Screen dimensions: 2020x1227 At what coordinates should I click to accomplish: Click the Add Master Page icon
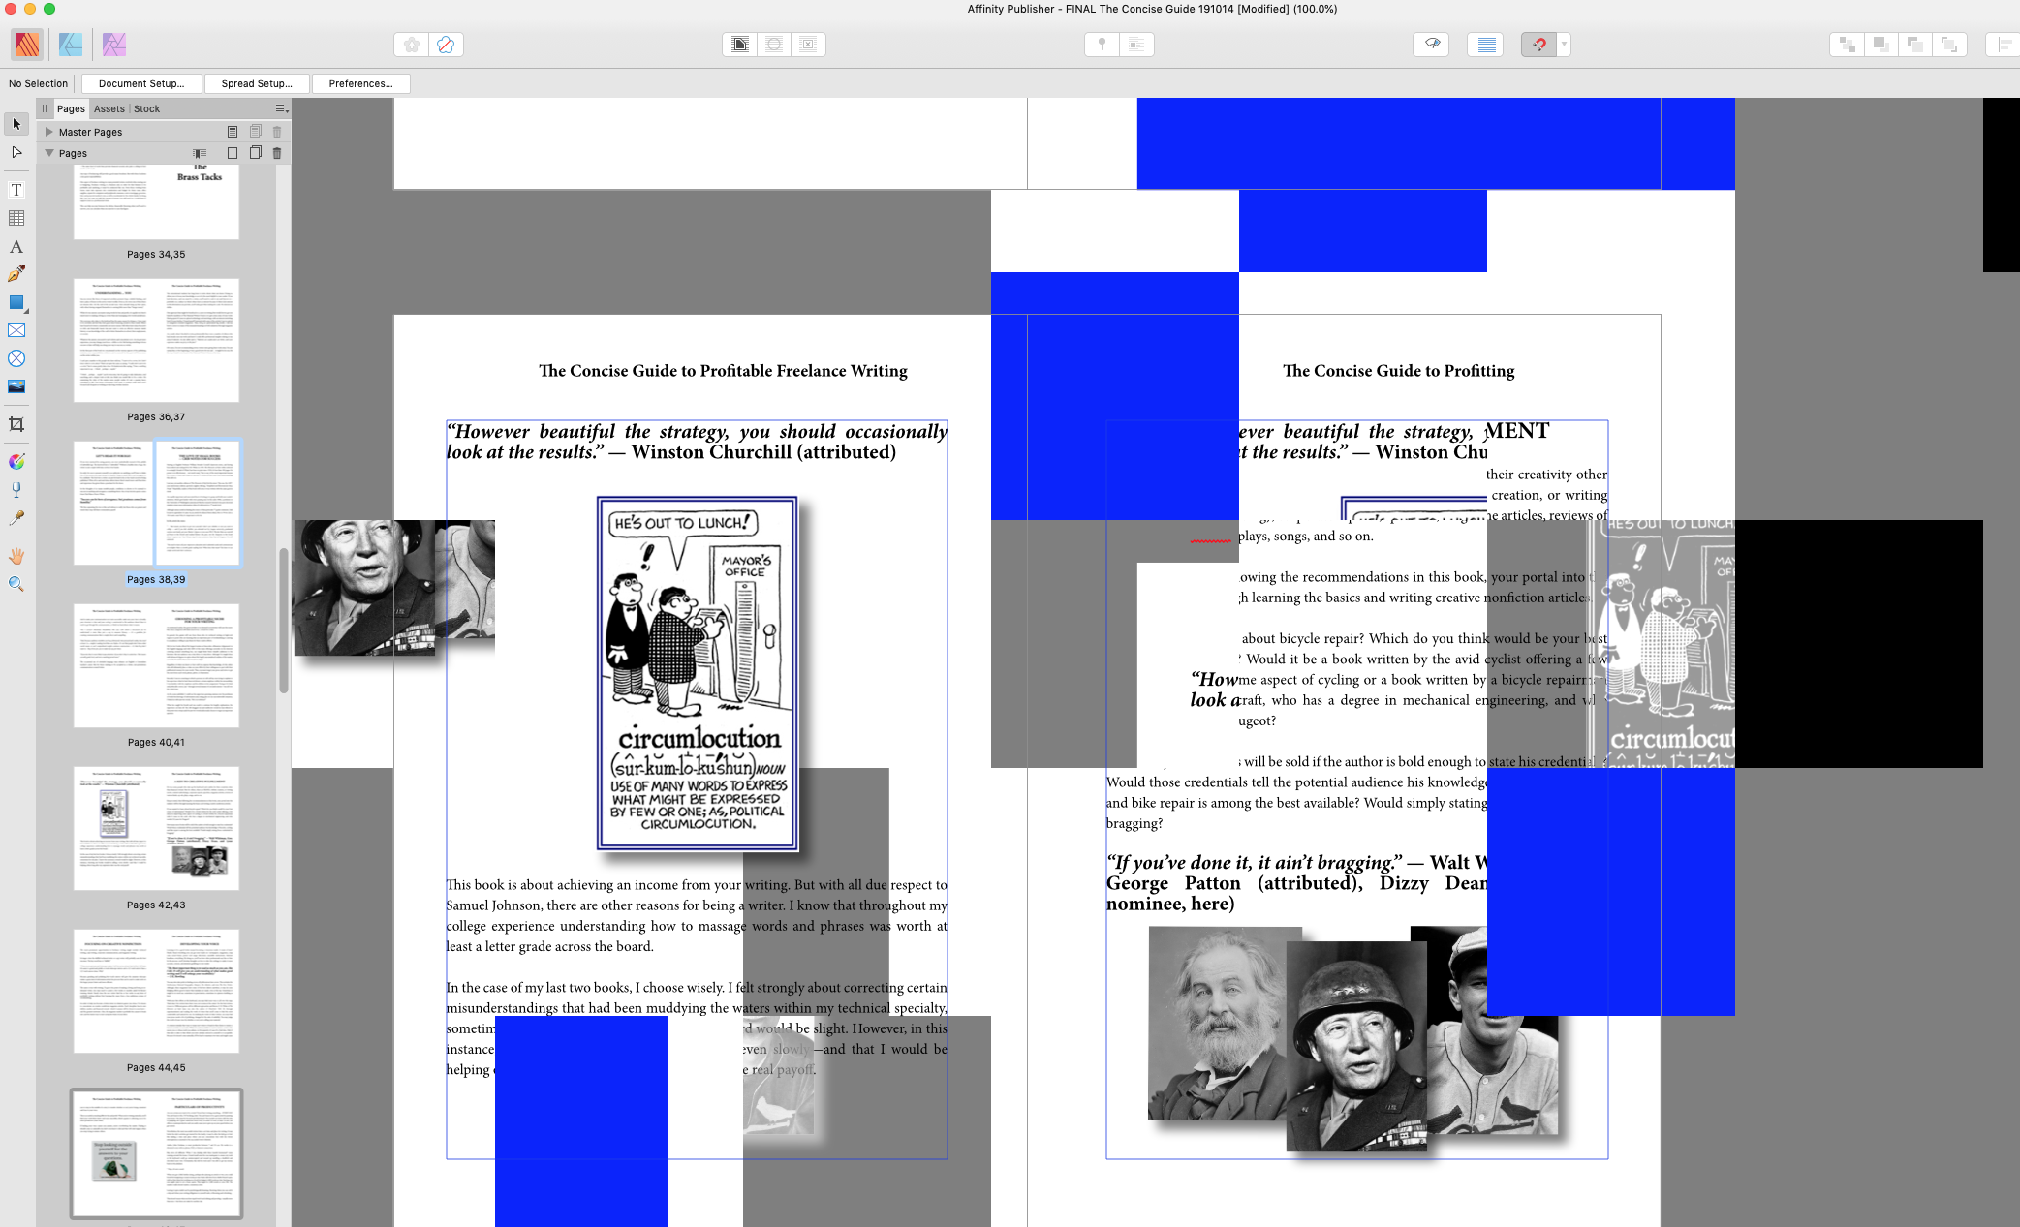click(x=233, y=131)
